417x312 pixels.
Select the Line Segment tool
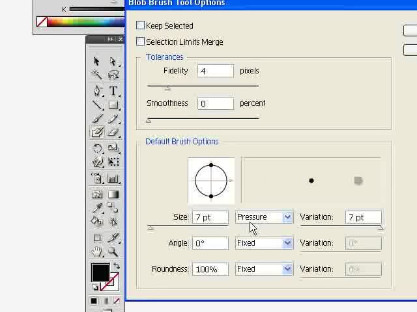(97, 105)
